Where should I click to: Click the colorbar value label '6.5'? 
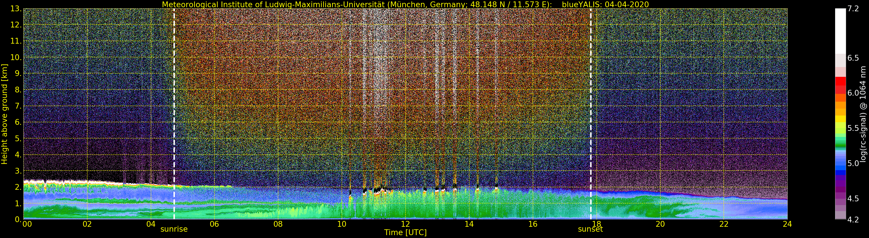pyautogui.click(x=853, y=58)
